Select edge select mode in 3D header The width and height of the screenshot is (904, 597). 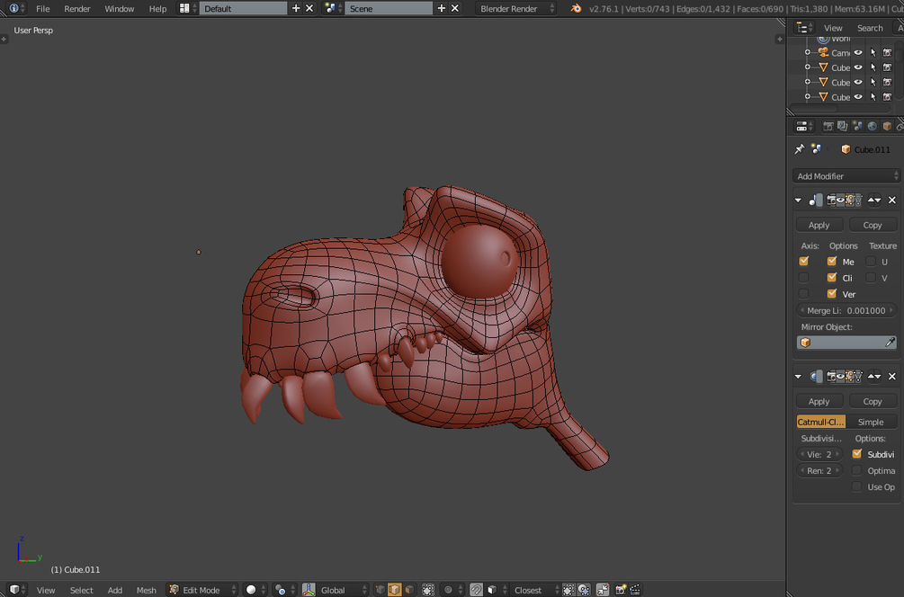pyautogui.click(x=394, y=590)
